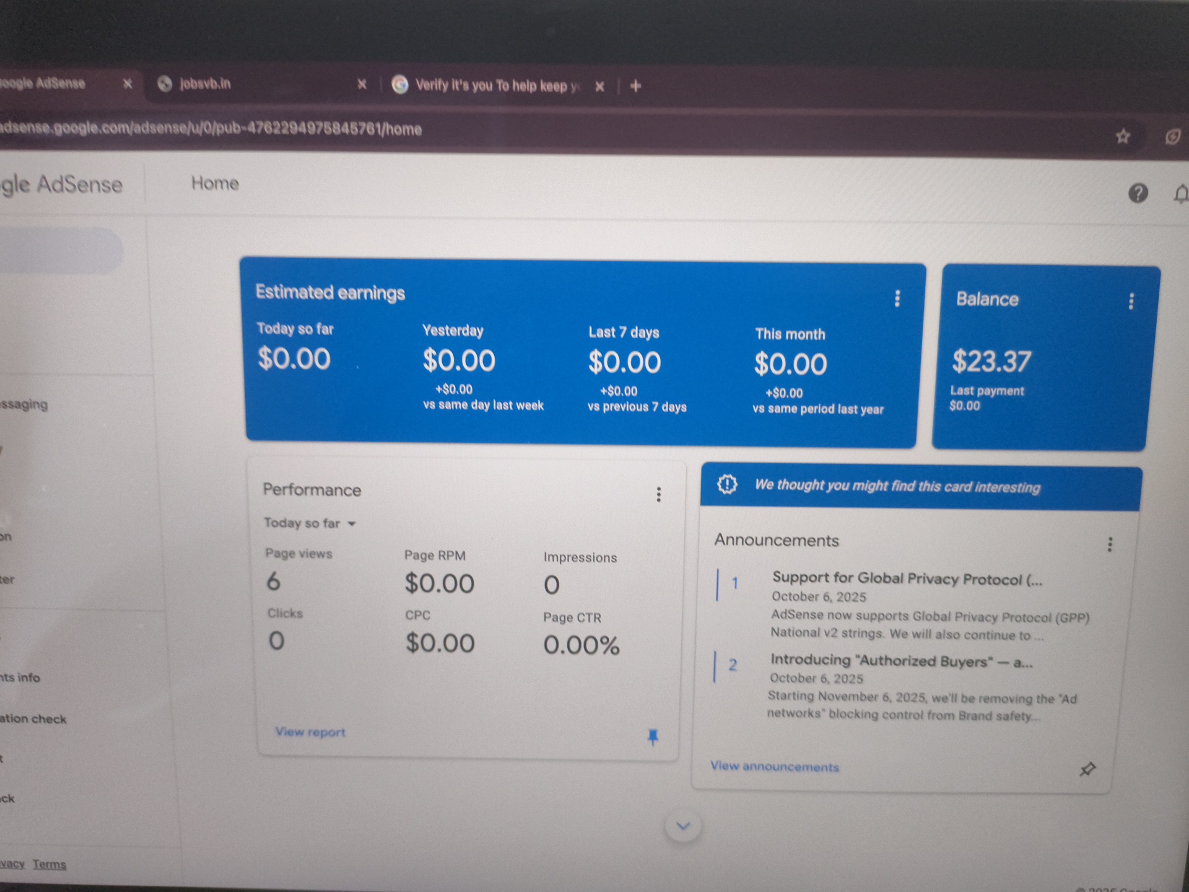Image resolution: width=1189 pixels, height=892 pixels.
Task: Open Support for Global Privacy Protocol announcement
Action: click(x=907, y=579)
